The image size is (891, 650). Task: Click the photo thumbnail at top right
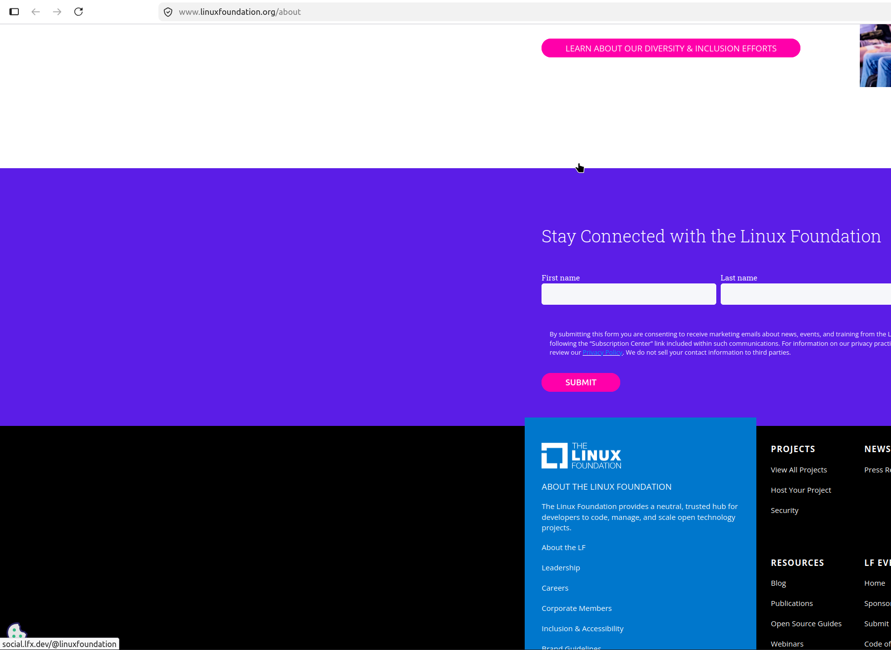coord(875,55)
